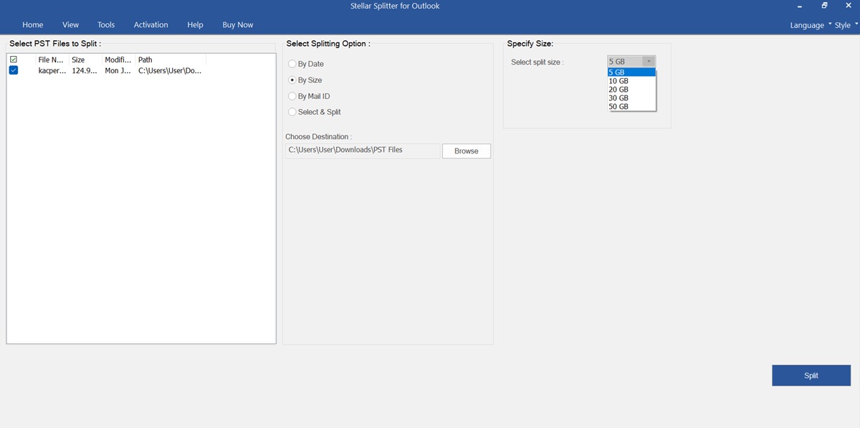This screenshot has width=860, height=428.
Task: Select the By Date splitting option
Action: (306, 64)
